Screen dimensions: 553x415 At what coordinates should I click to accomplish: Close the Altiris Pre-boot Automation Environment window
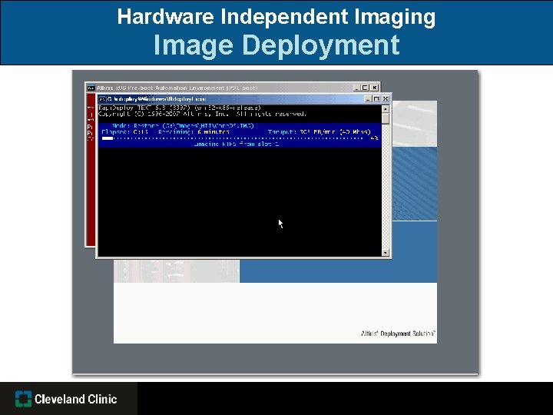point(375,88)
